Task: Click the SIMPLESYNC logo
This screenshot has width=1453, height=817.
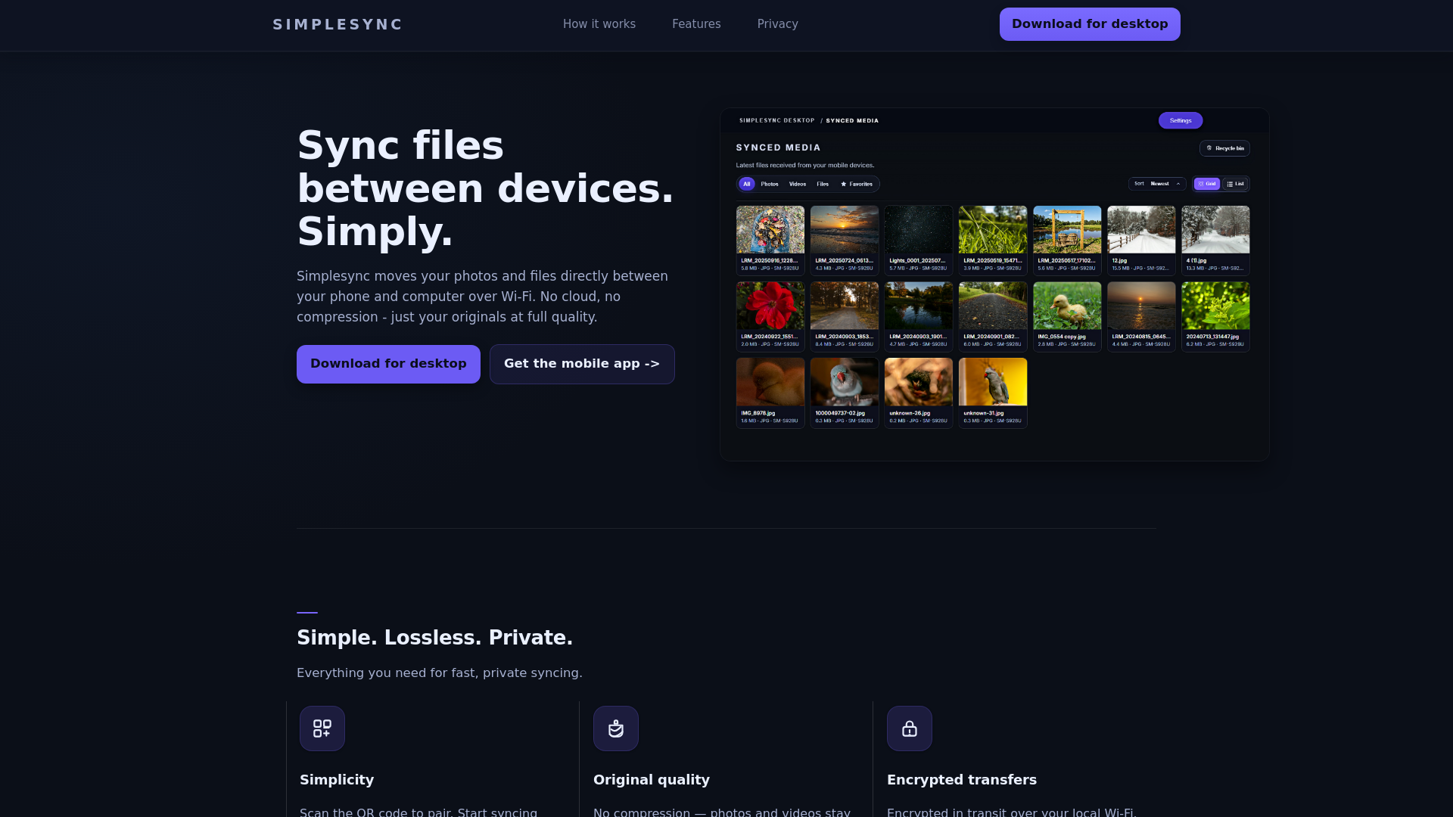Action: (338, 24)
